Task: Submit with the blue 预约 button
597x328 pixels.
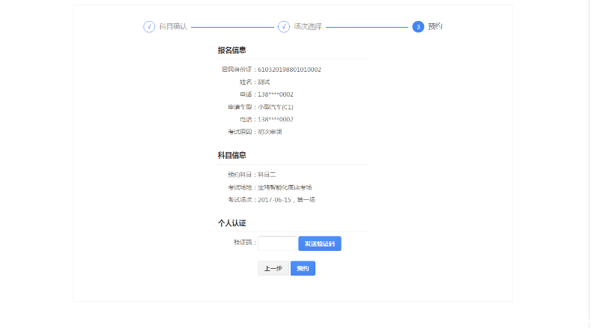Action: tap(303, 268)
